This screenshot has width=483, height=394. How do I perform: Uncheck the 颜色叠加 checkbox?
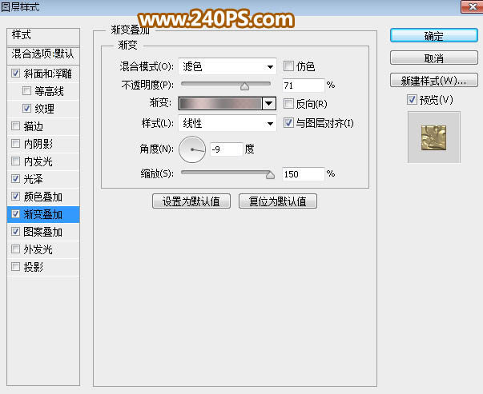tap(15, 197)
